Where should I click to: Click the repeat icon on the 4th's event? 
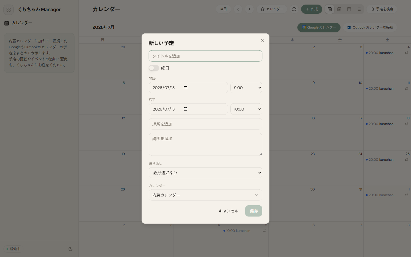407,53
